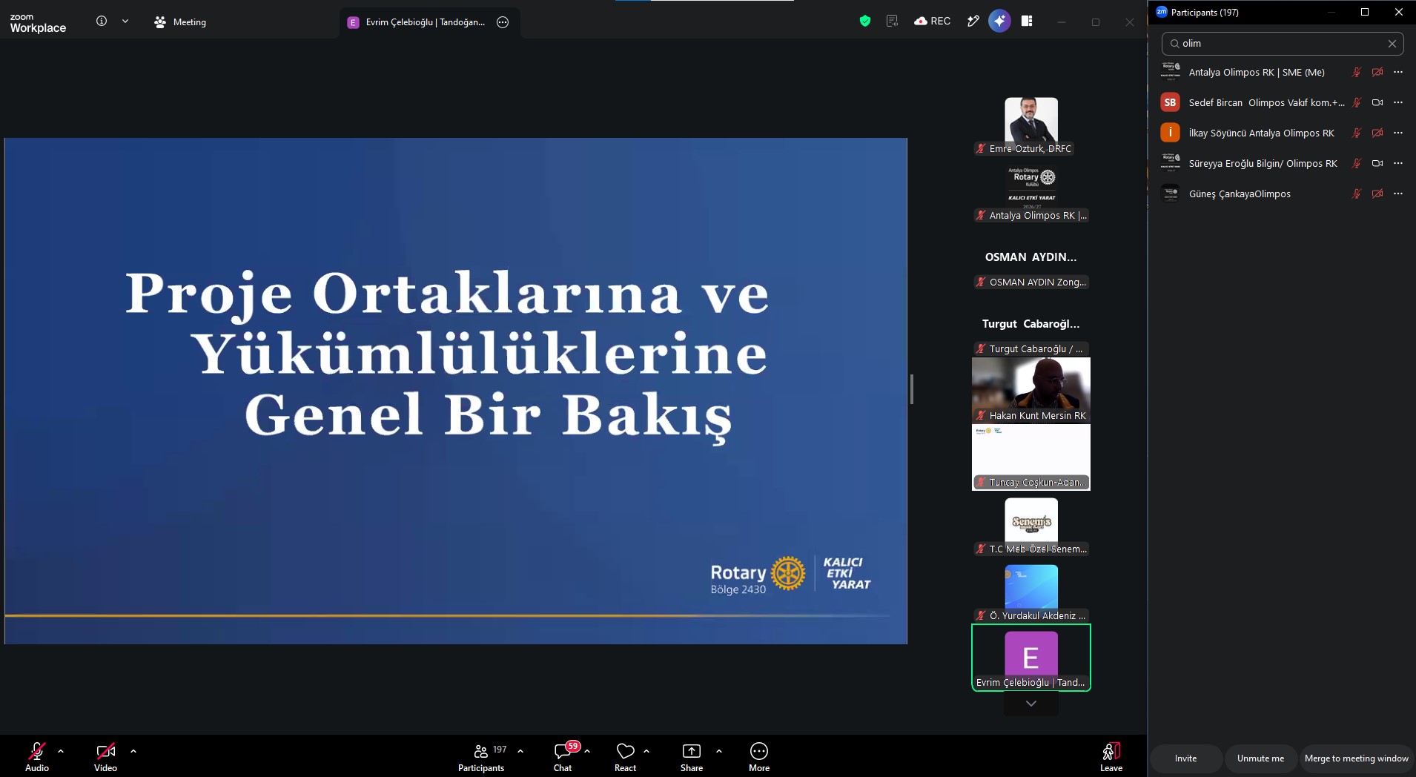1416x777 pixels.
Task: Open the ellipsis menu on Evrim Çelebioğlu tab
Action: (503, 22)
